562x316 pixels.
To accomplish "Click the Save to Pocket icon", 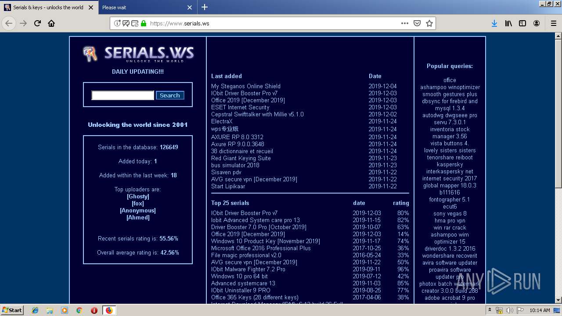I will [x=417, y=23].
